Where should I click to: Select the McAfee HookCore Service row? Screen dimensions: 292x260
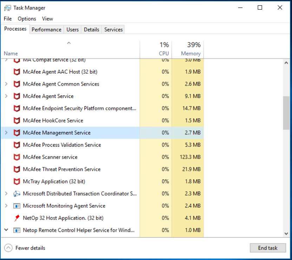click(x=102, y=120)
